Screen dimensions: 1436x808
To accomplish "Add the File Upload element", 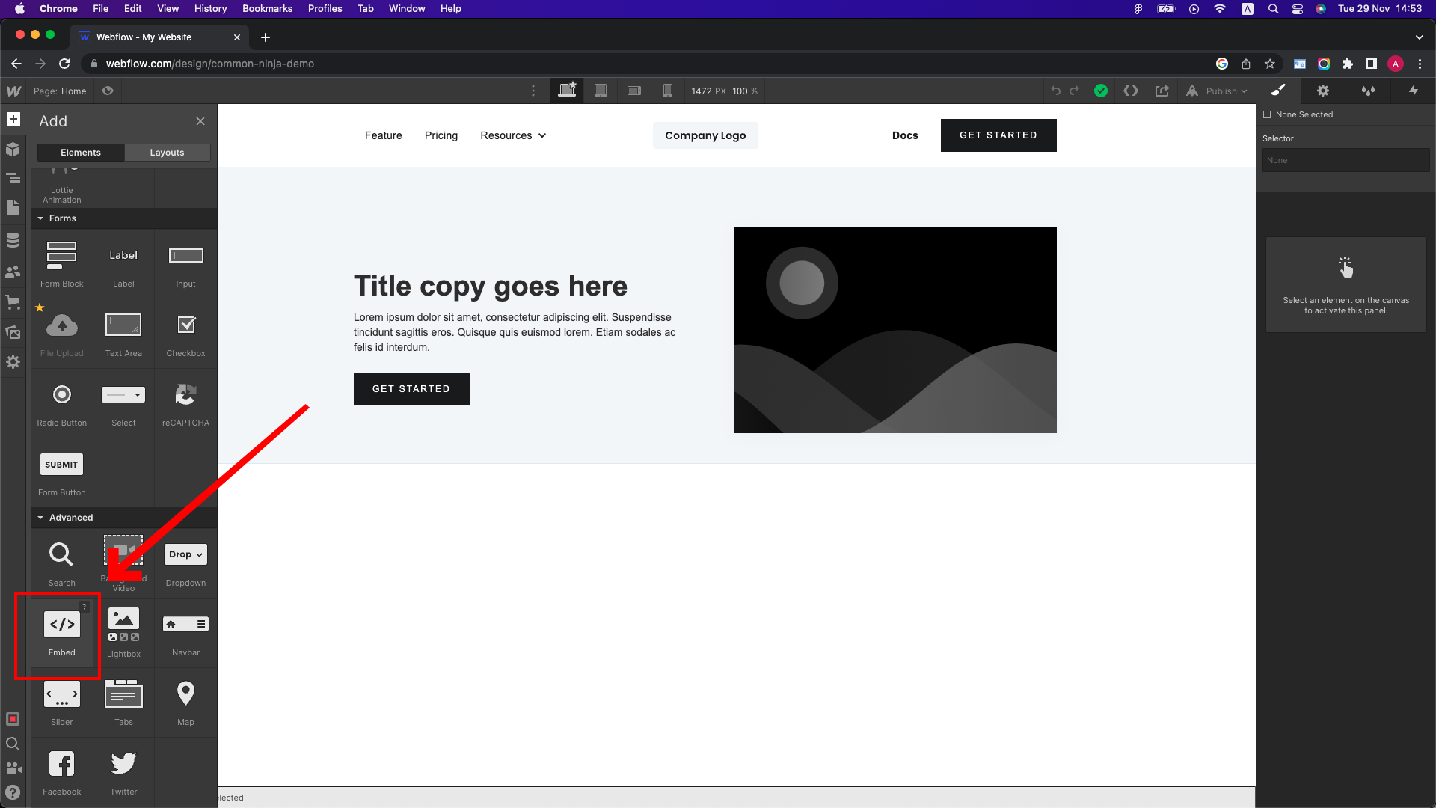I will pos(62,334).
